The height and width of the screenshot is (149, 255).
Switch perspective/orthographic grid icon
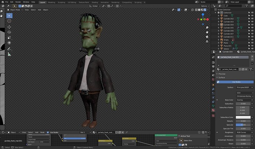[207, 42]
